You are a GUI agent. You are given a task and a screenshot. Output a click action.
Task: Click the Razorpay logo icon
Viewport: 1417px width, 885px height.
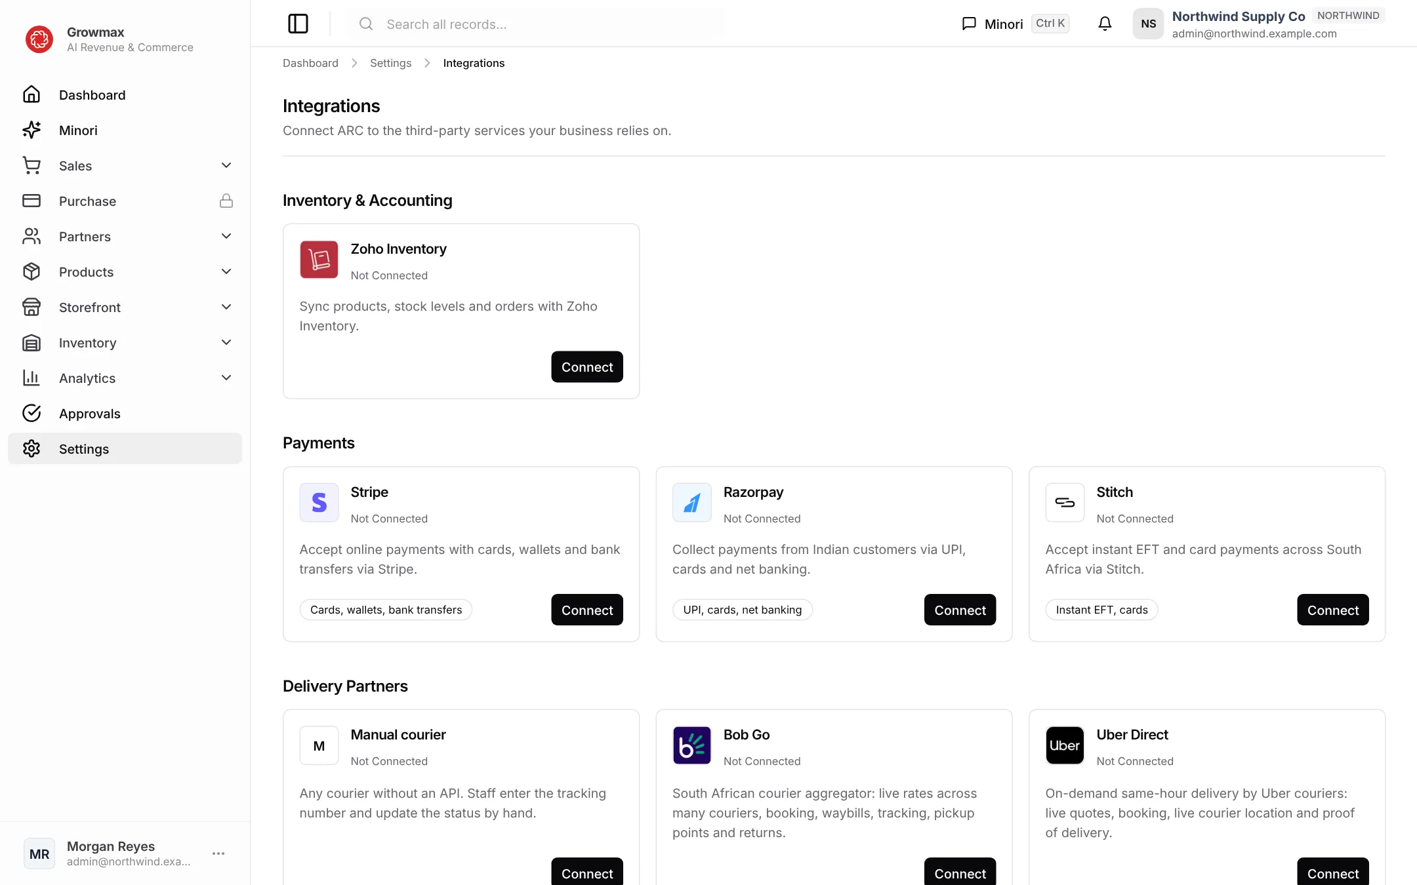(x=691, y=502)
